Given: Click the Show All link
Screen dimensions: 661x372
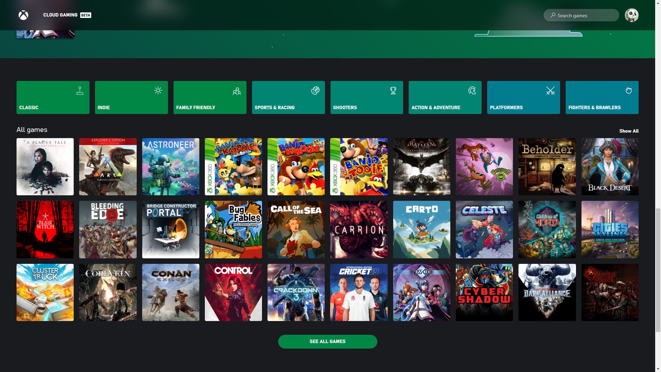Looking at the screenshot, I should [x=629, y=131].
